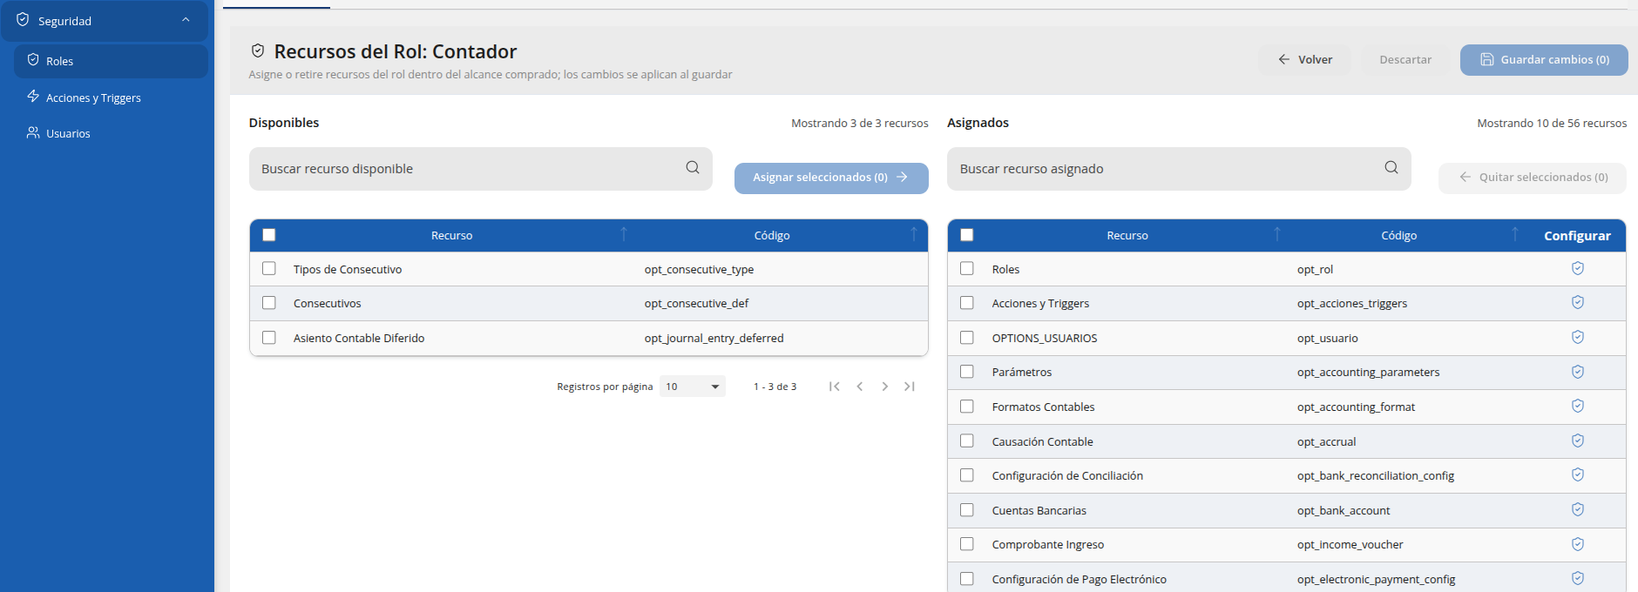This screenshot has height=592, width=1638.
Task: Go to last page of available resources
Action: [x=910, y=387]
